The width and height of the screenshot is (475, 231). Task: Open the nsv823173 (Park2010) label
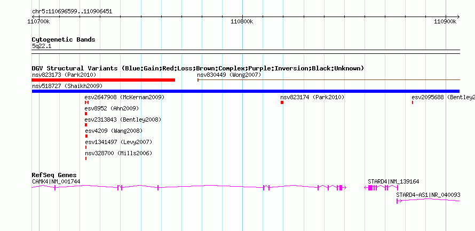tap(64, 75)
